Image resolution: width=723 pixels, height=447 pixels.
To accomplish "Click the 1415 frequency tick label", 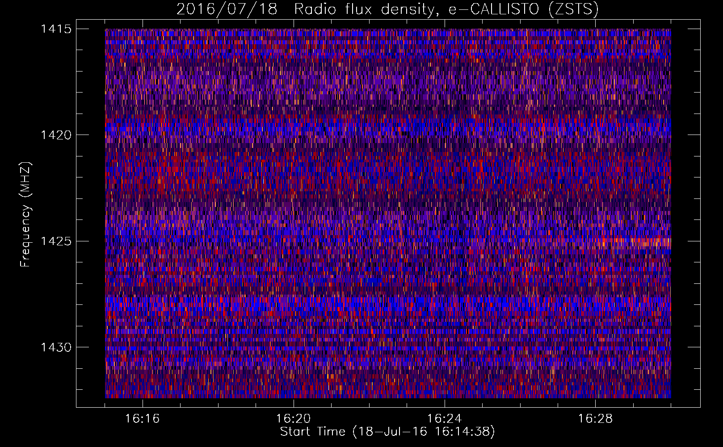I will click(x=56, y=29).
